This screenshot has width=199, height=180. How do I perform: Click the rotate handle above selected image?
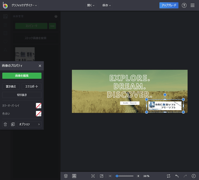click(x=165, y=95)
